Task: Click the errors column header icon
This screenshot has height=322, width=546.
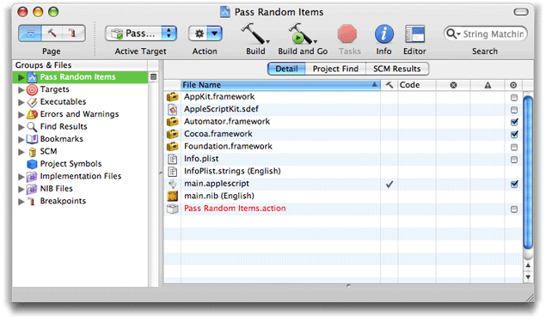Action: (x=453, y=85)
